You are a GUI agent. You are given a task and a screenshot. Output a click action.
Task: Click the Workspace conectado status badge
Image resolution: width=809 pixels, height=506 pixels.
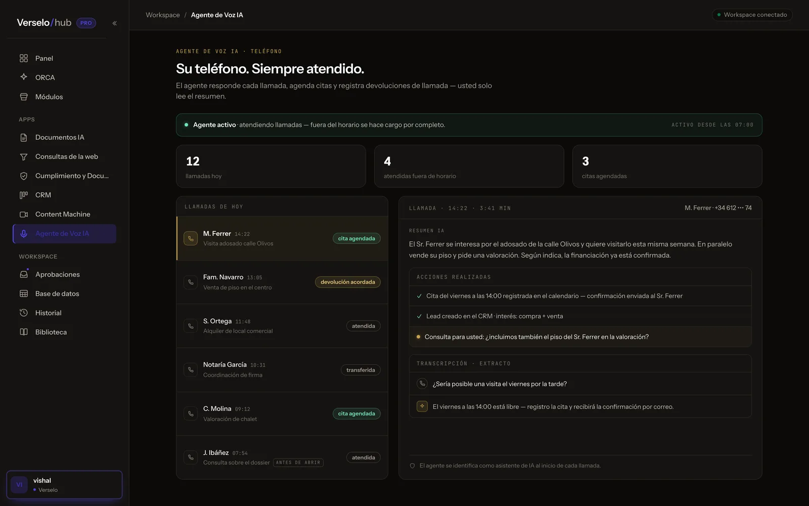click(752, 15)
